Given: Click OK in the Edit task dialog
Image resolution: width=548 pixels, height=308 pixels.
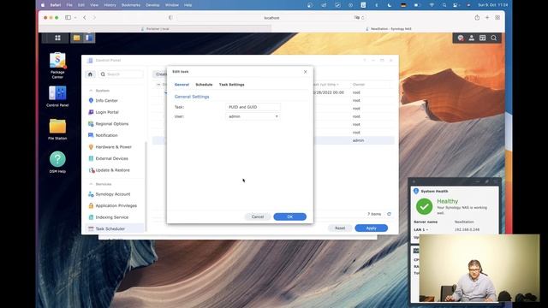Looking at the screenshot, I should click(289, 216).
